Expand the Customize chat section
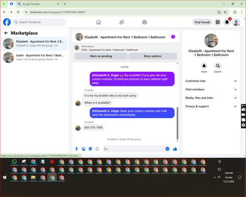The width and height of the screenshot is (246, 197). click(x=211, y=81)
